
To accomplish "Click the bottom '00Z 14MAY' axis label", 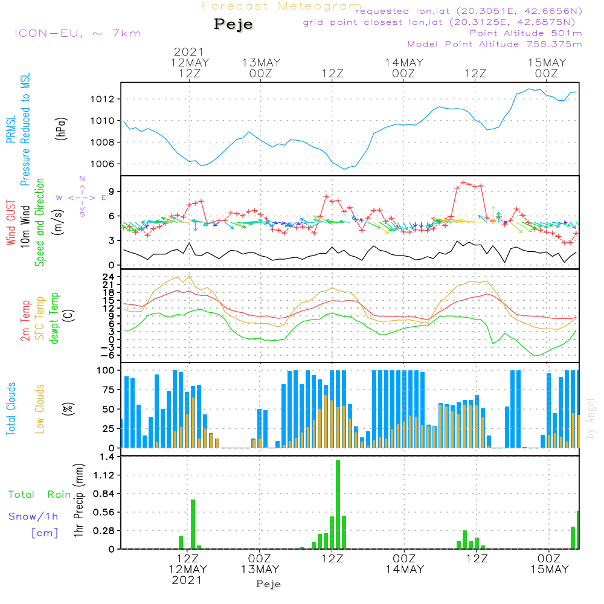I will tap(405, 564).
